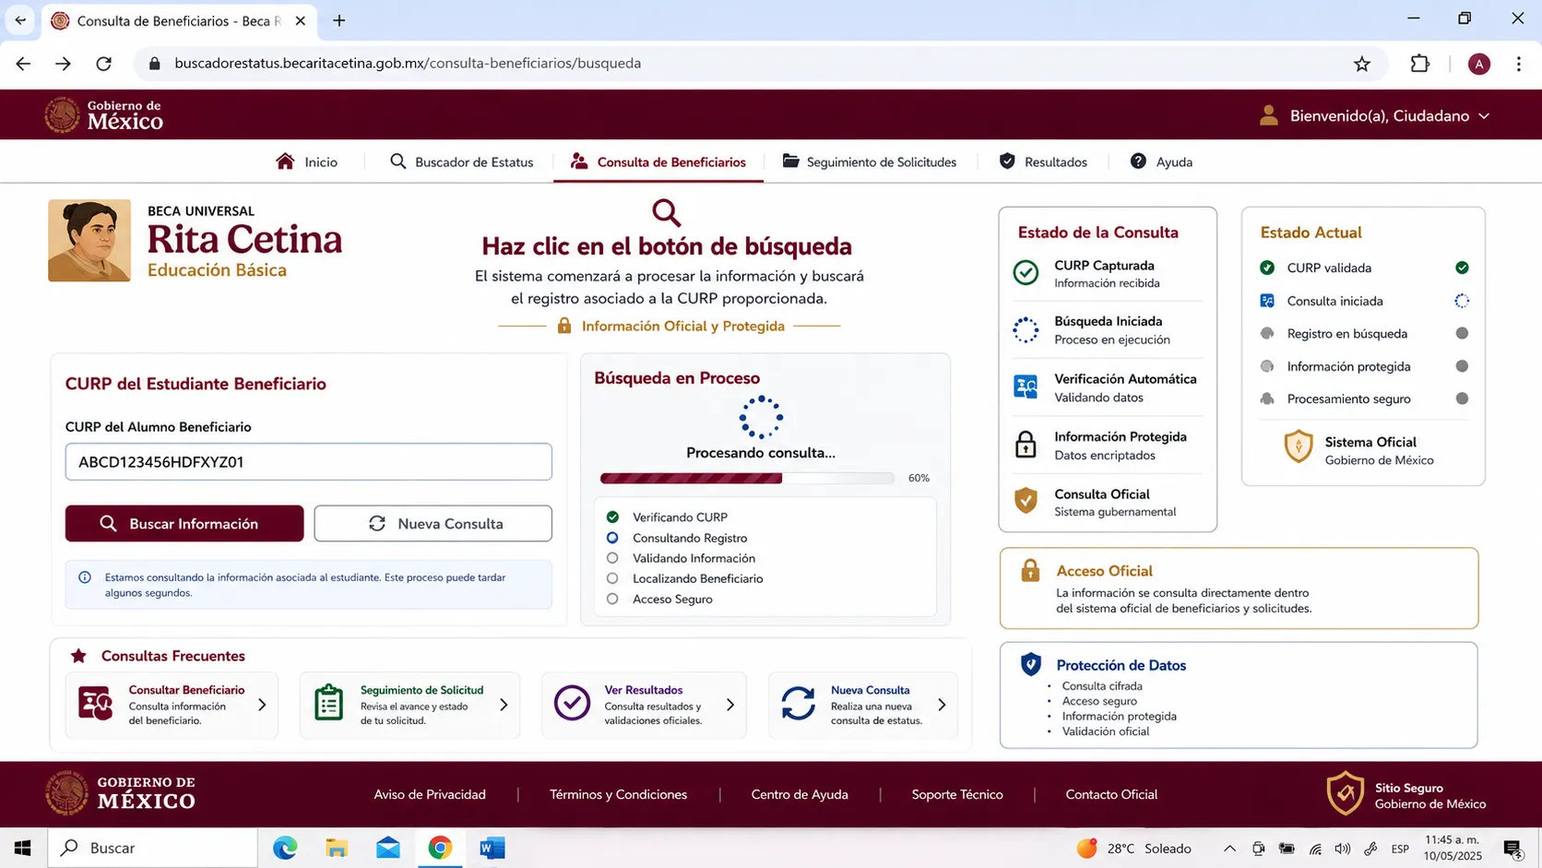The height and width of the screenshot is (868, 1542).
Task: Click the Buscar Información button
Action: [x=184, y=523]
